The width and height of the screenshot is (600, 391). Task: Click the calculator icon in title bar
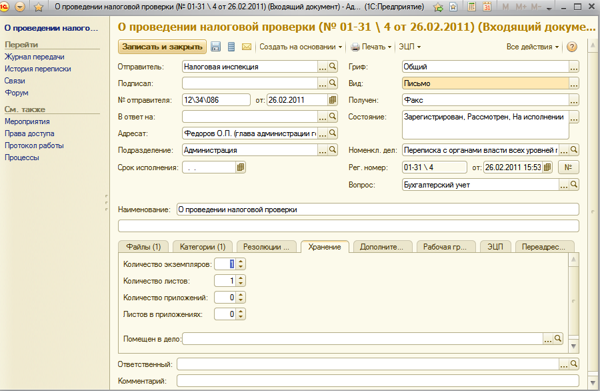point(472,7)
